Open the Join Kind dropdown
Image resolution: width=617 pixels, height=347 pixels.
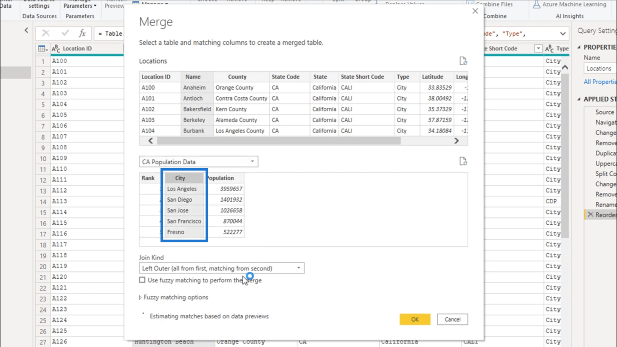click(221, 268)
